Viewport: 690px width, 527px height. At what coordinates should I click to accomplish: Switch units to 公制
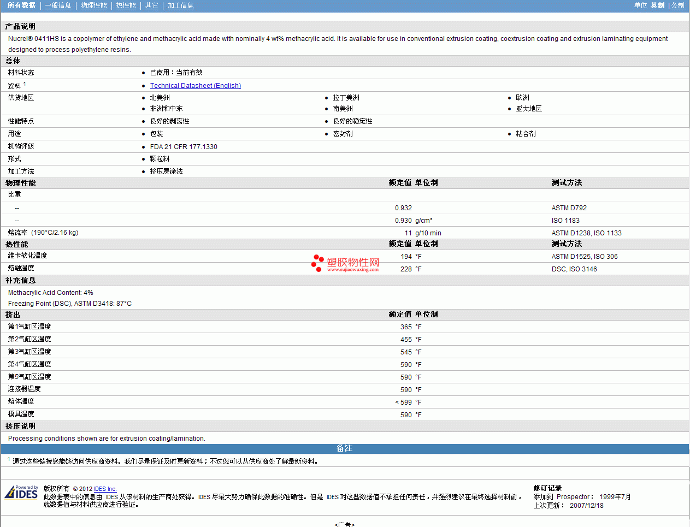pos(677,5)
